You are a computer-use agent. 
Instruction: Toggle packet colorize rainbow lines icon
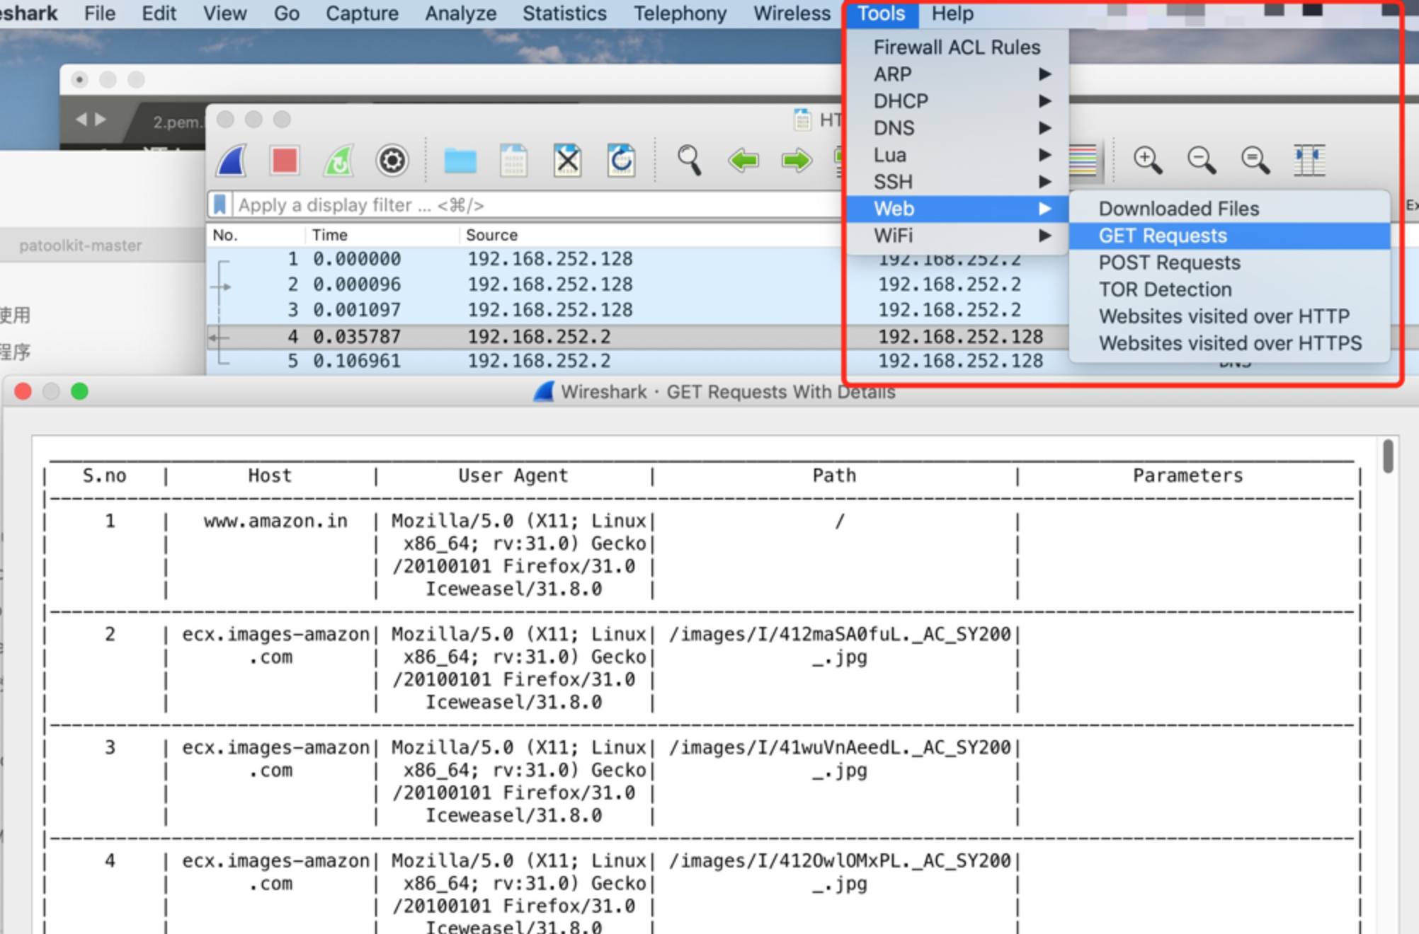(1082, 161)
